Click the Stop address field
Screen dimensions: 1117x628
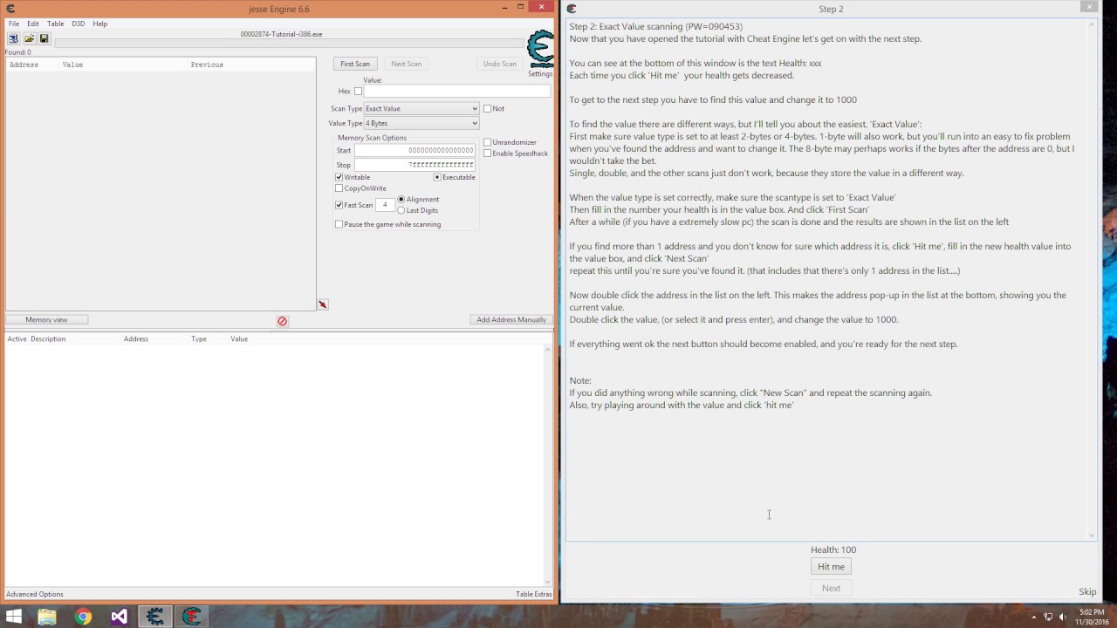pos(415,165)
